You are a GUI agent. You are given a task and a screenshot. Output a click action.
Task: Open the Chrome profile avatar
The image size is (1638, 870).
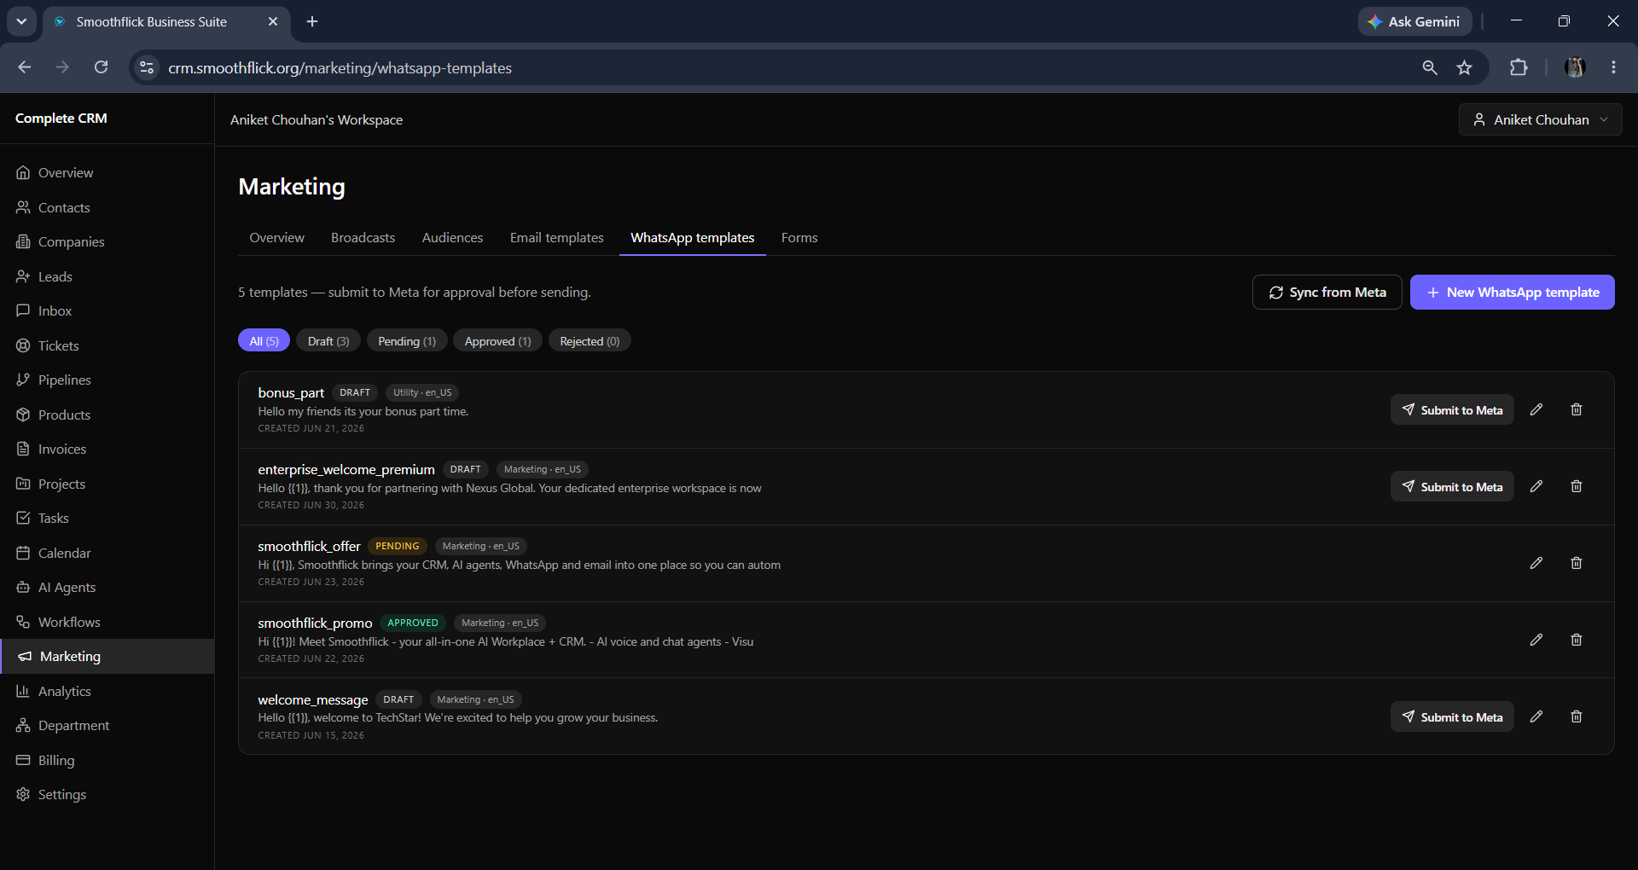[x=1575, y=67]
